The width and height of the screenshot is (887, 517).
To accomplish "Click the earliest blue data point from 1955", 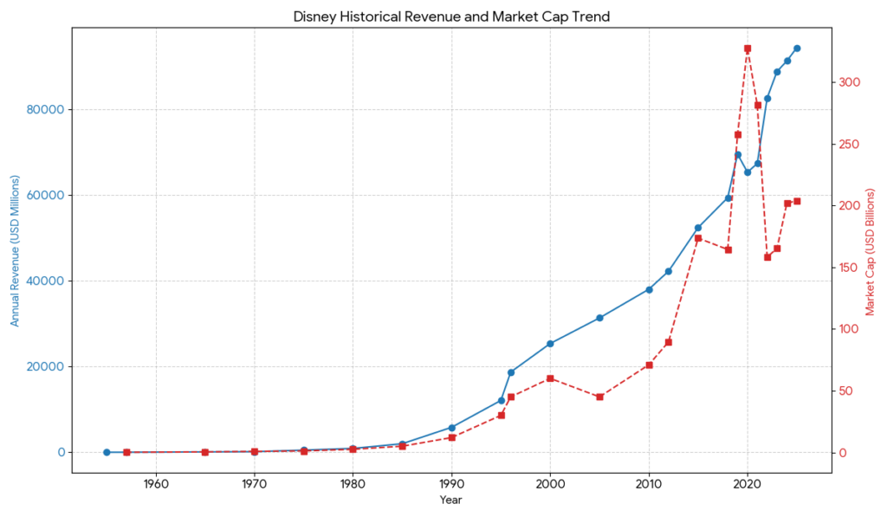I will pos(106,451).
